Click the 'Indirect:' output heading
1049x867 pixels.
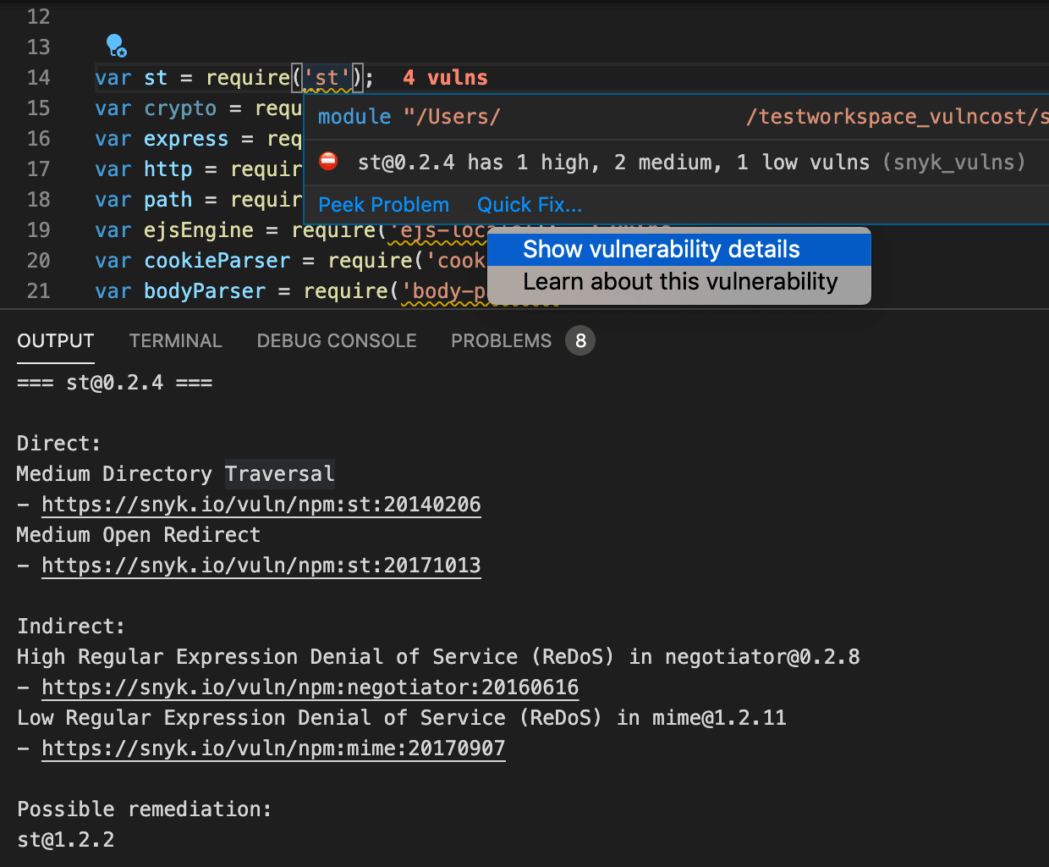tap(71, 627)
